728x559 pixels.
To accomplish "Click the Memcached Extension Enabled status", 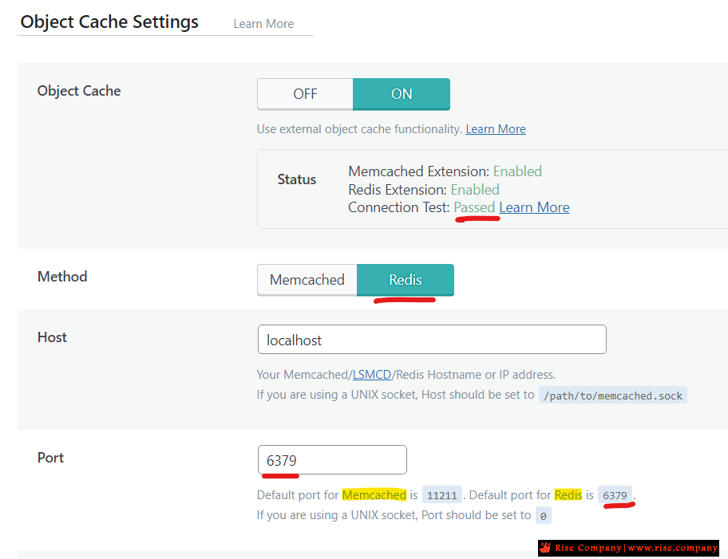I will [x=517, y=171].
